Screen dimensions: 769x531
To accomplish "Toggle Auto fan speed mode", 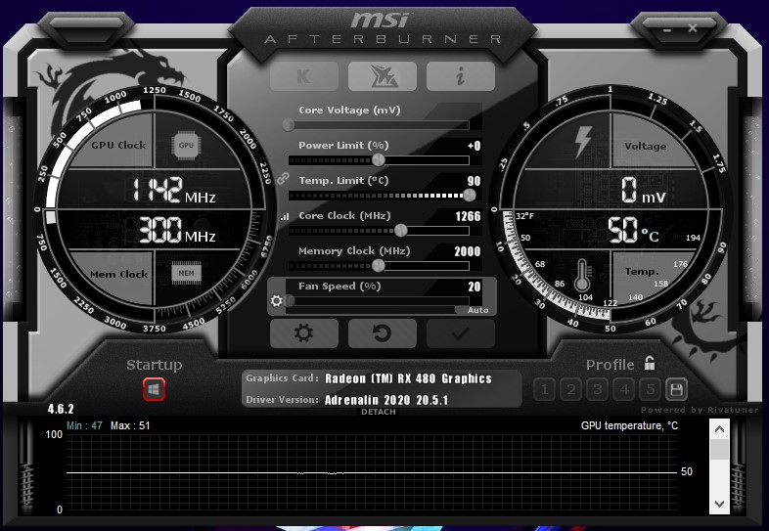I will click(477, 310).
